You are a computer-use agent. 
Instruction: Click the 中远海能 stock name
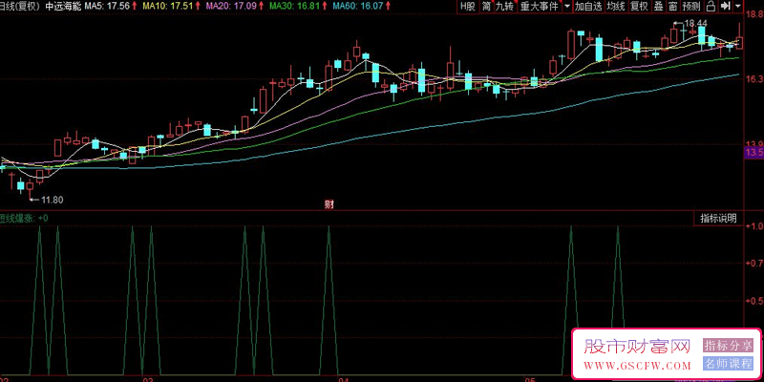pyautogui.click(x=63, y=7)
